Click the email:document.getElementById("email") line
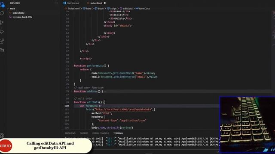Image resolution: width=275 pixels, height=154 pixels. [124, 77]
